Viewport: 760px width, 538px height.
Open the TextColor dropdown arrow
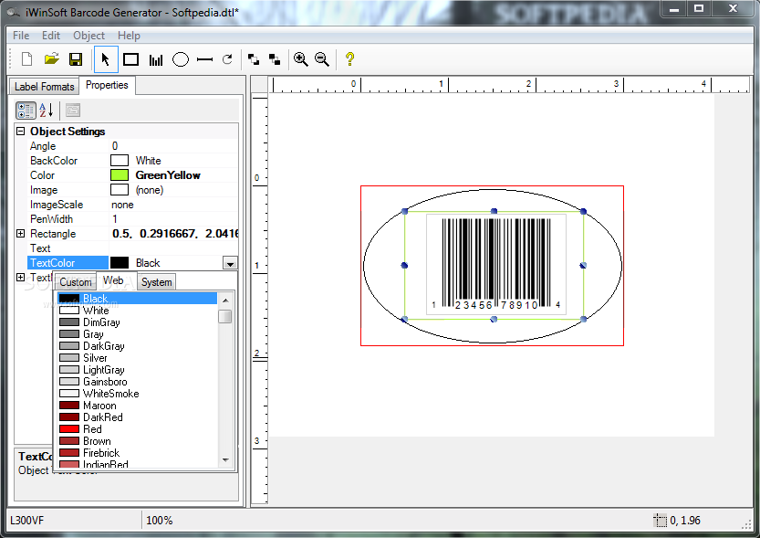230,263
